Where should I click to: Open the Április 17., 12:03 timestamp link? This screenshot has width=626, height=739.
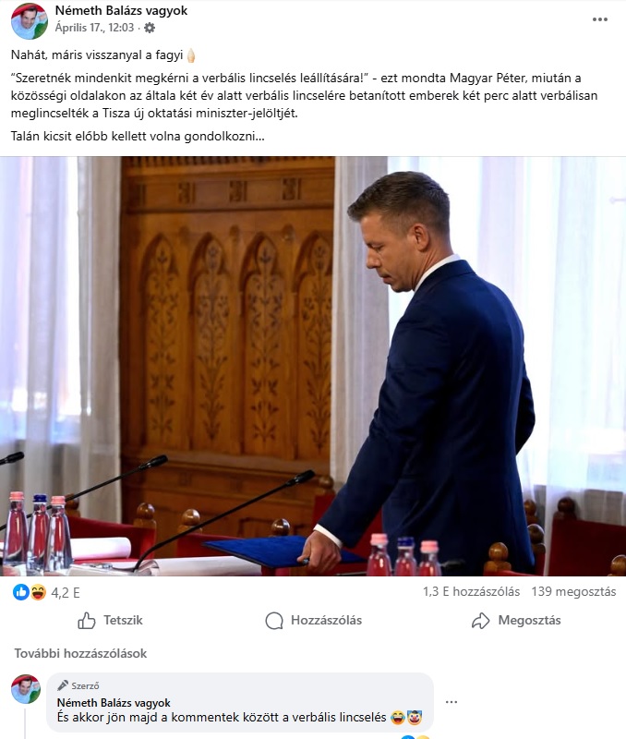click(94, 28)
